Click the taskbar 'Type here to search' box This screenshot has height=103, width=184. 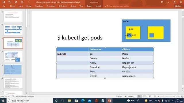(x=30, y=100)
